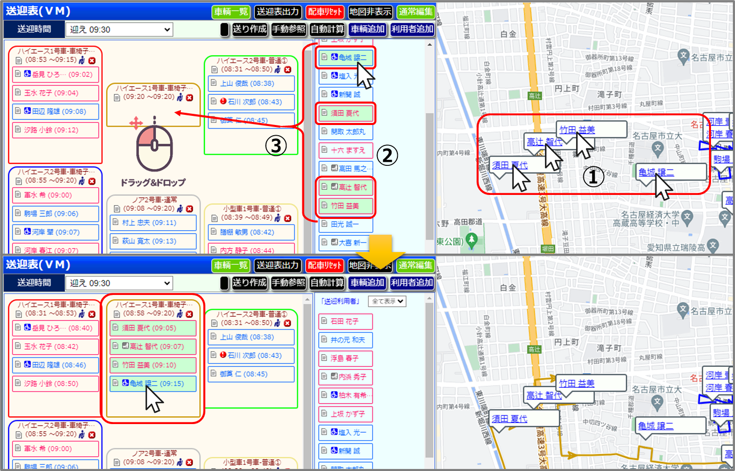This screenshot has height=471, width=735.
Task: Click the black box left of upper 送り作成
Action: tap(224, 29)
